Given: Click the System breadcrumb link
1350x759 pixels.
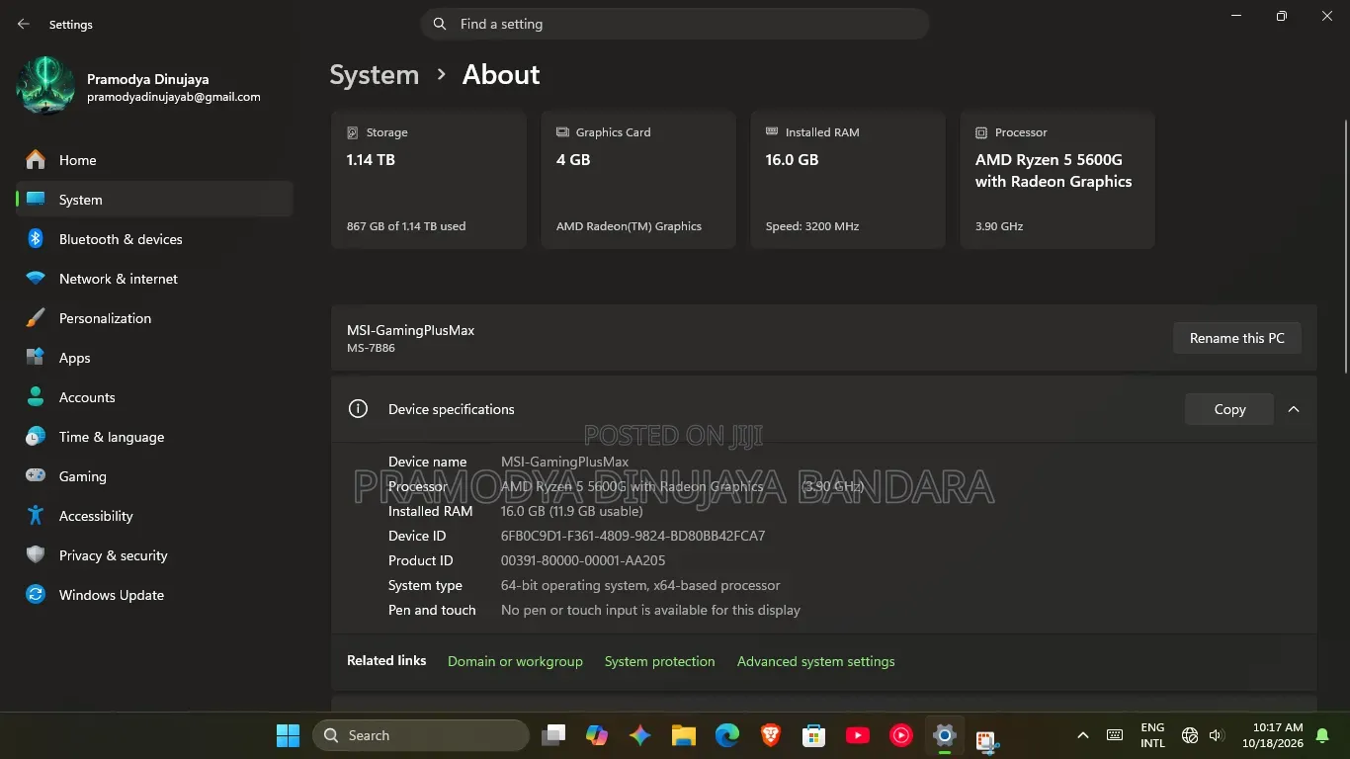Looking at the screenshot, I should [374, 75].
